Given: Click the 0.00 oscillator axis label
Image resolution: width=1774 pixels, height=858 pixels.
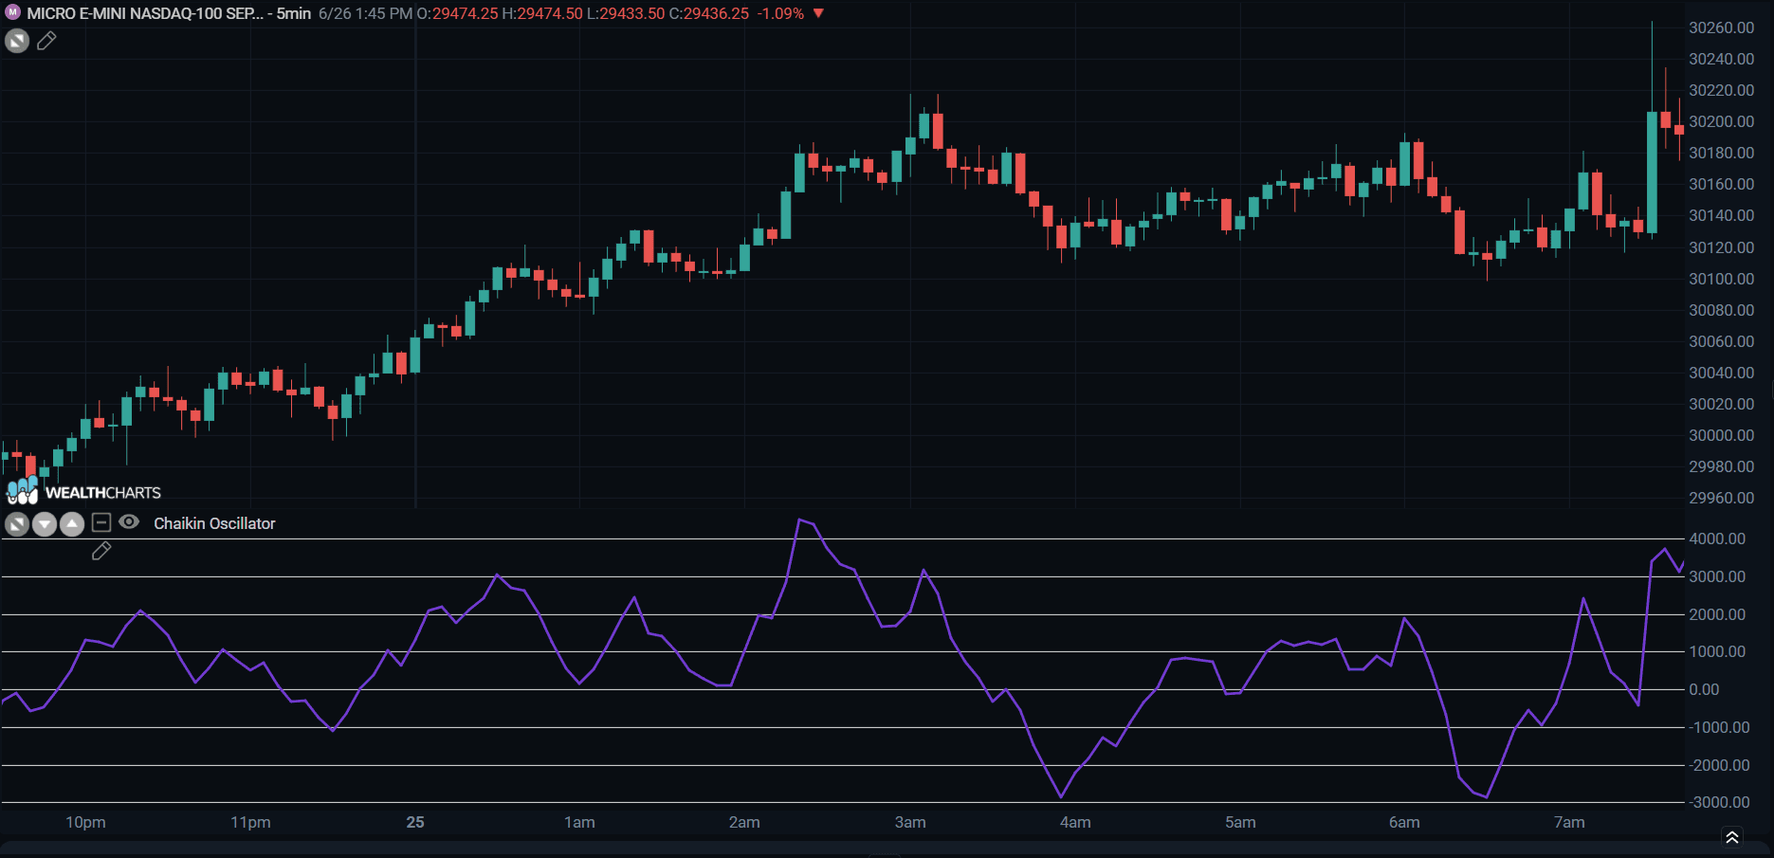Looking at the screenshot, I should pos(1704,689).
